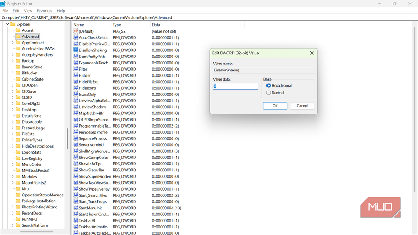Screen dimensions: 418x235
Task: Click the ListviewShadow DWORD icon
Action: click(76, 107)
